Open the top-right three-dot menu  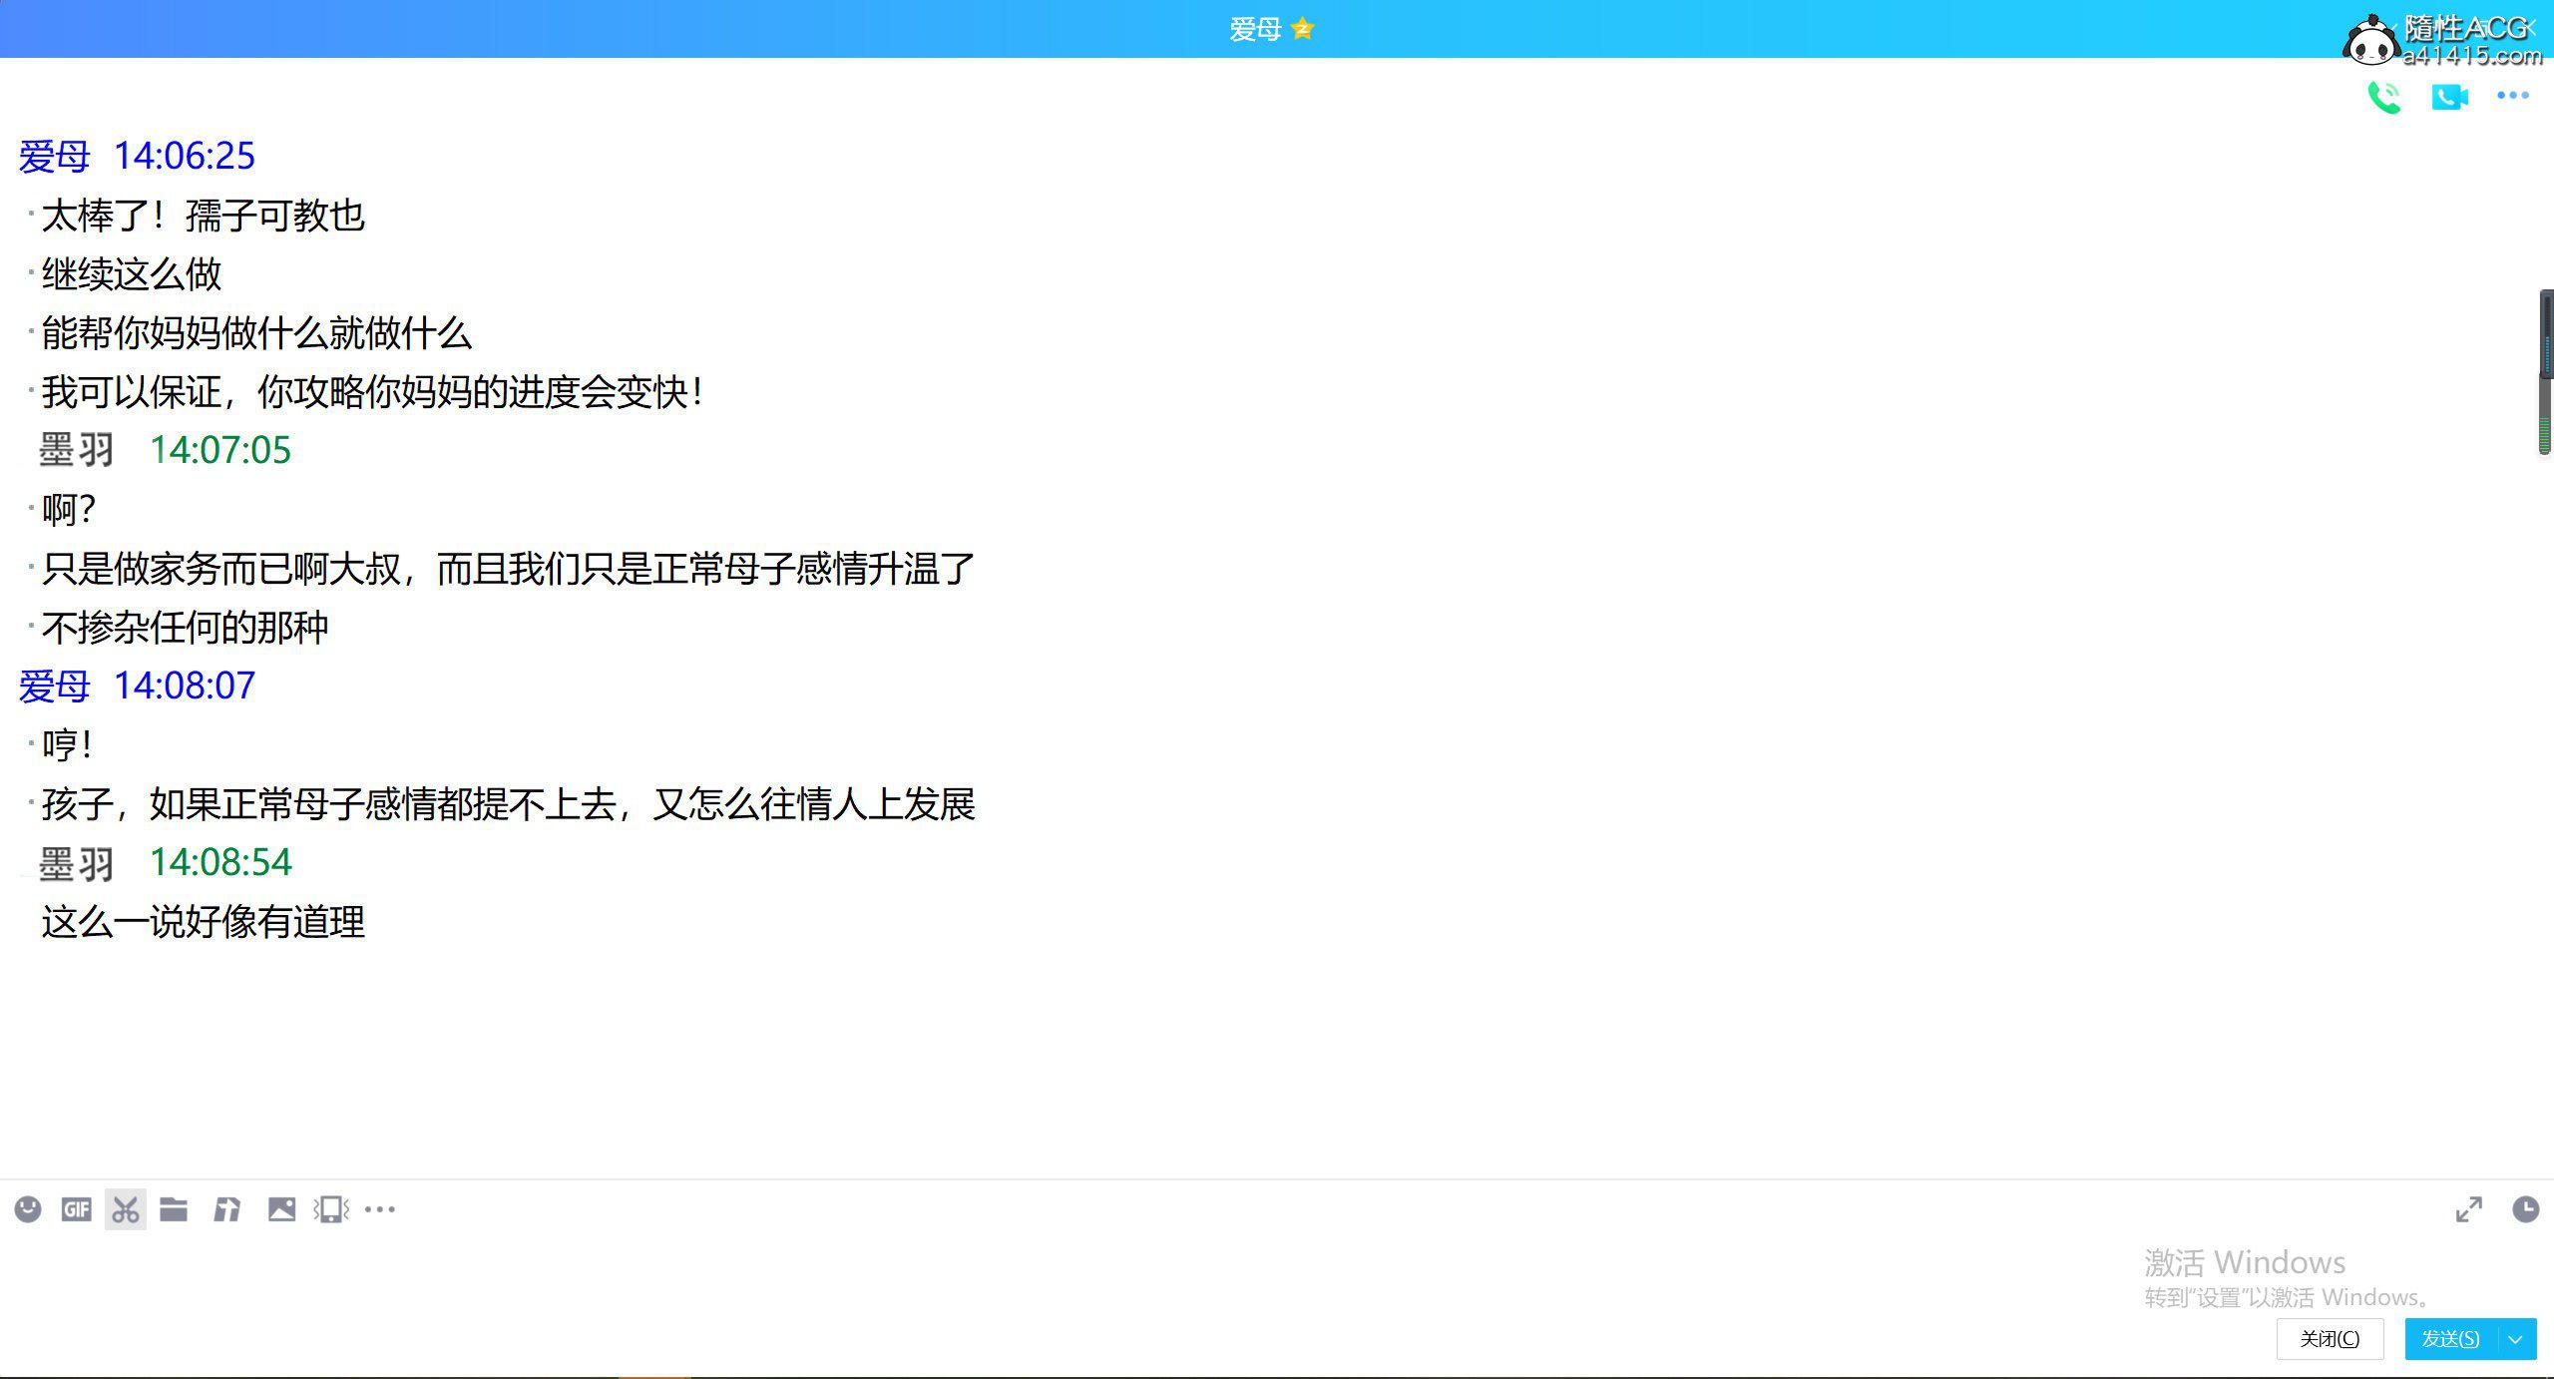tap(2512, 96)
